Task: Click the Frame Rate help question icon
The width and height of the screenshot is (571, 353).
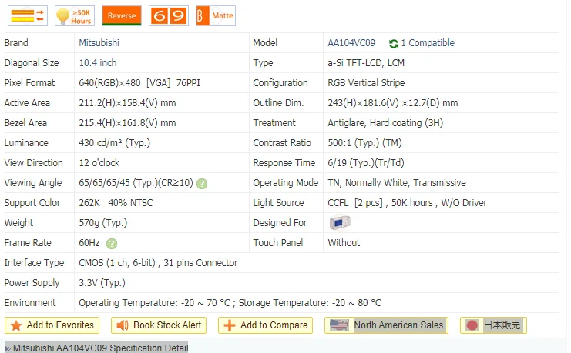Action: [x=112, y=244]
